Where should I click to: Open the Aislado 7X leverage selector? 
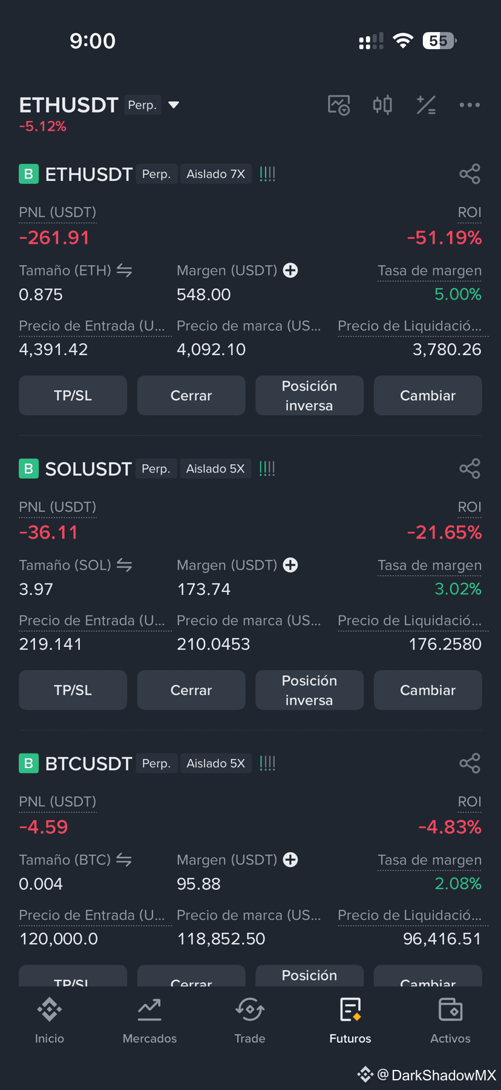(x=216, y=174)
